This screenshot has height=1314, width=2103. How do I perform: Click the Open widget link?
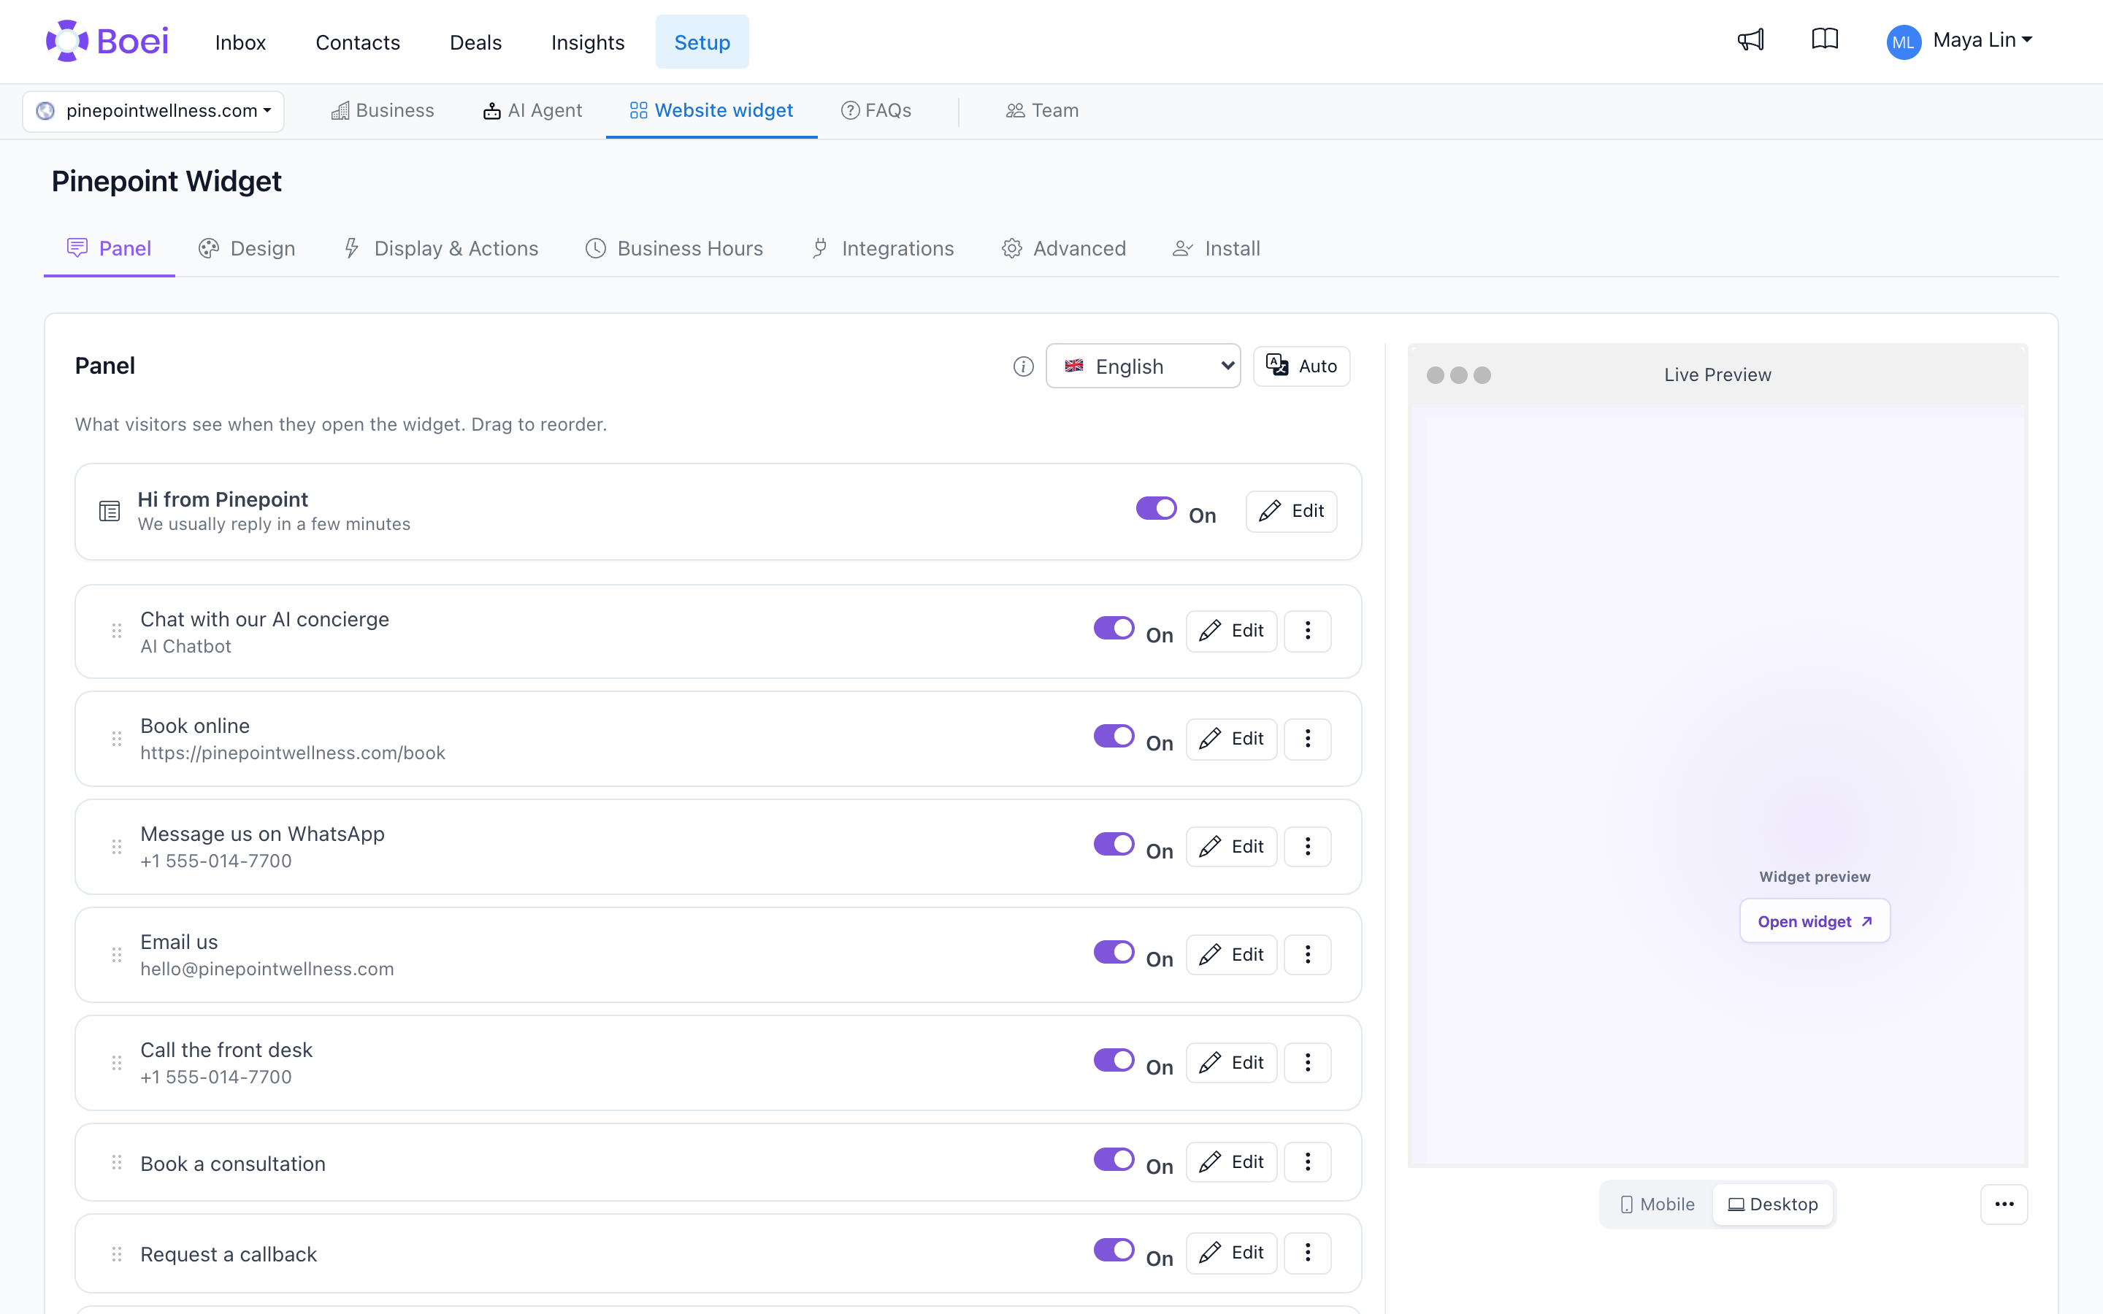(x=1815, y=921)
